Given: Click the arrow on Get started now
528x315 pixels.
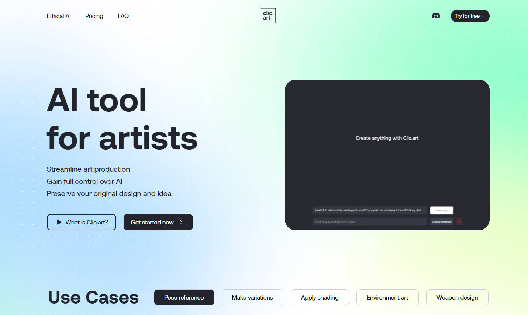Looking at the screenshot, I should pos(181,222).
